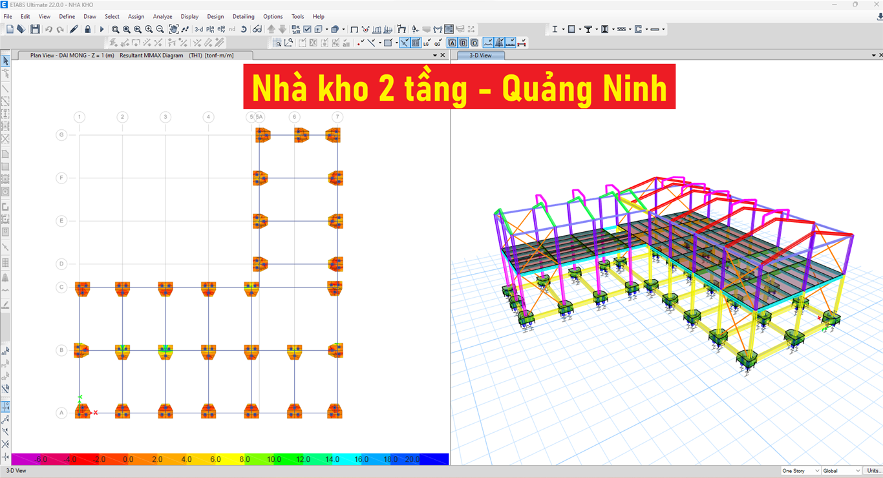Toggle the highlighted snap icon in left toolbar
Viewport: 883px width, 478px height.
(5, 407)
